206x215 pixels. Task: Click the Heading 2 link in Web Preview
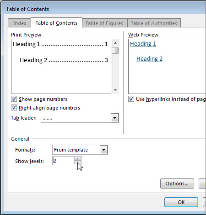coord(149,59)
